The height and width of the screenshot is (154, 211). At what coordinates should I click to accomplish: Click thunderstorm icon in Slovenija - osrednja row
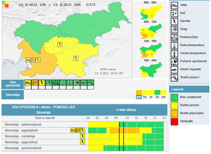pos(82,136)
